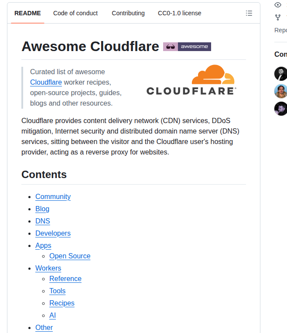Image resolution: width=287 pixels, height=333 pixels.
Task: Open first contributor avatar
Action: click(280, 74)
